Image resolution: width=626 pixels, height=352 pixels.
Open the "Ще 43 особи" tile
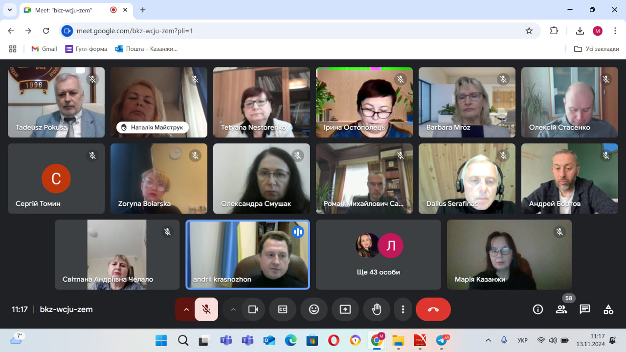coord(379,255)
